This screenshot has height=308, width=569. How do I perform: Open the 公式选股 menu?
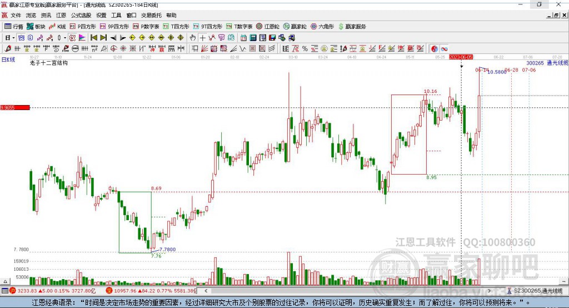[81, 15]
